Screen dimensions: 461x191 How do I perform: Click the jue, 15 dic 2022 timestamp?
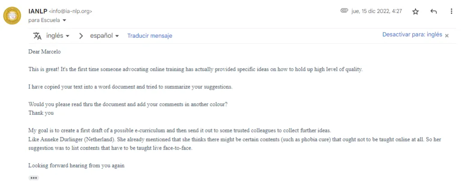[x=377, y=11]
